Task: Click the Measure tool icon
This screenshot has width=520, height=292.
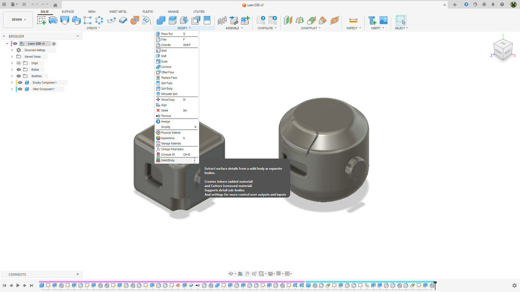Action: (353, 20)
